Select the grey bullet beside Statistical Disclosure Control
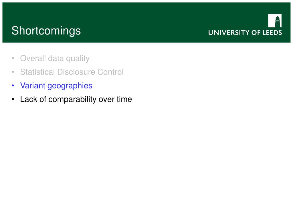This screenshot has height=219, width=293. point(13,72)
